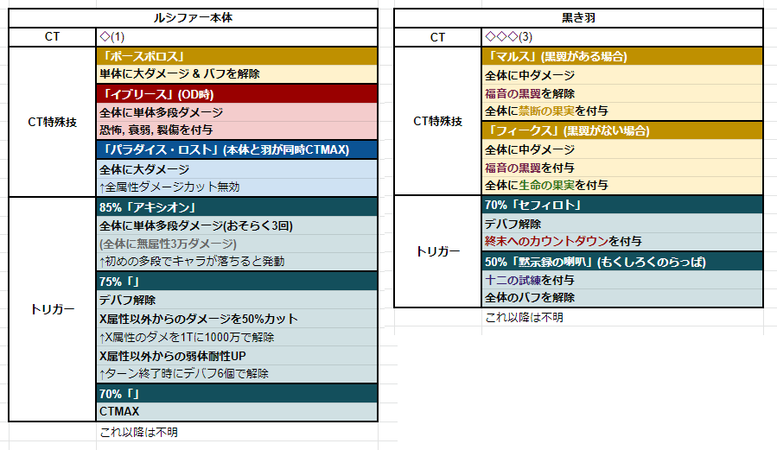This screenshot has width=777, height=450.
Task: Click the CT label in ルシファー本体 table
Action: point(52,37)
